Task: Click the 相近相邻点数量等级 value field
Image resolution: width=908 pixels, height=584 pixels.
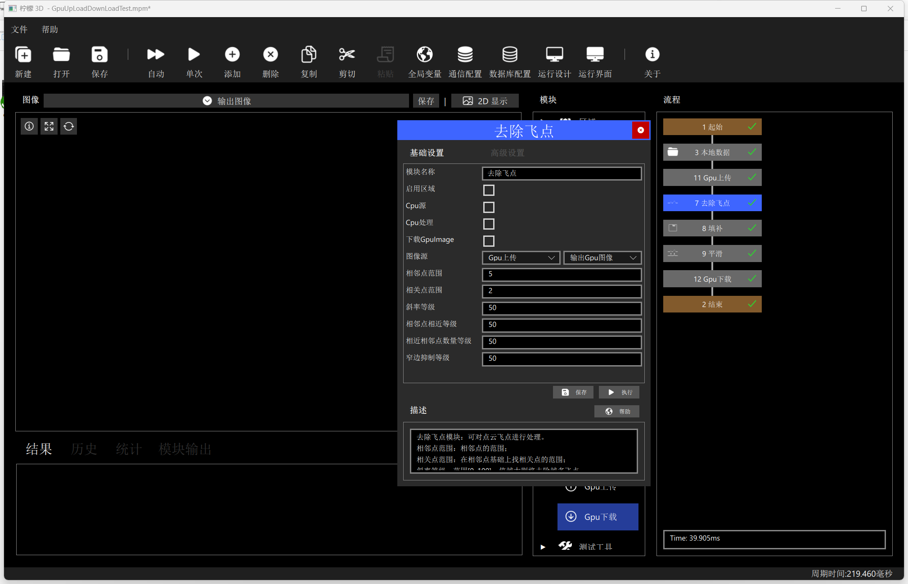Action: tap(562, 342)
